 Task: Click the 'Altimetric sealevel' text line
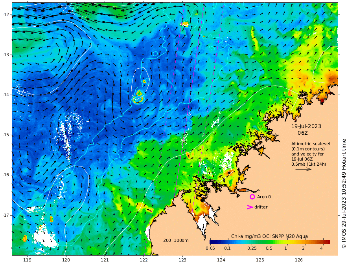click(311, 144)
